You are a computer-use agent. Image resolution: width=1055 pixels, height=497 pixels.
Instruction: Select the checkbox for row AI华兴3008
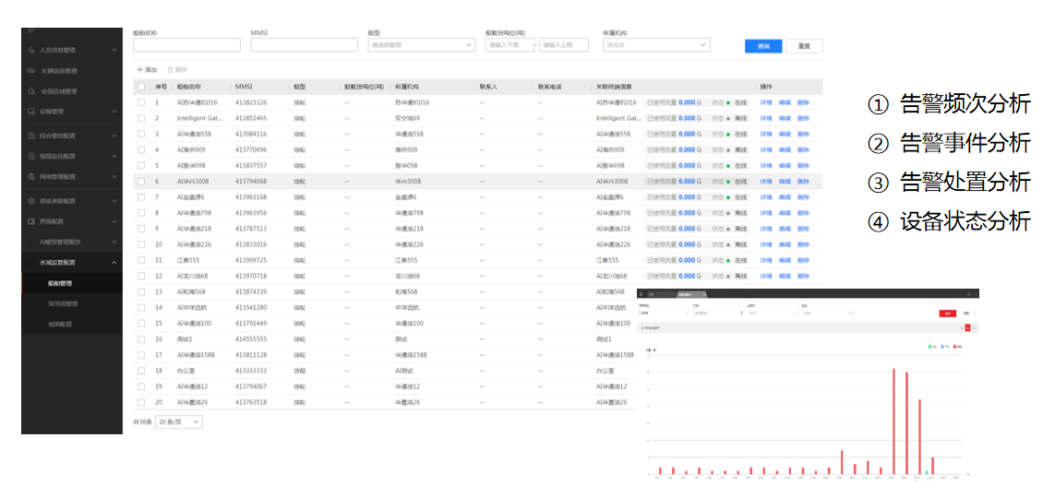point(141,182)
